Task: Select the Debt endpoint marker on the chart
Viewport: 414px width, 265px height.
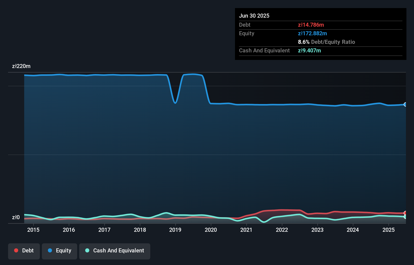Action: click(x=405, y=213)
